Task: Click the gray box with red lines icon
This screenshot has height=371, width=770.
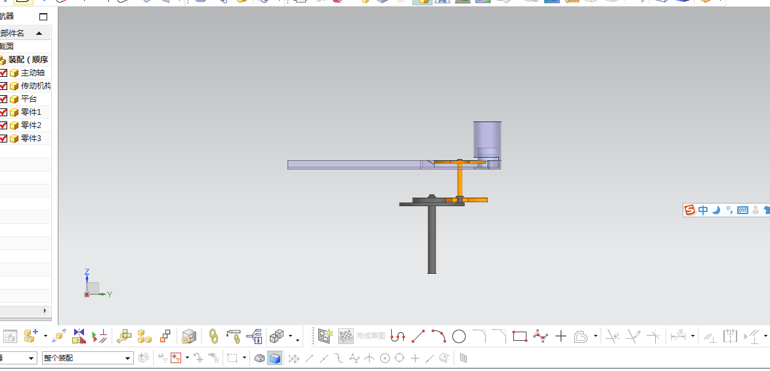Action: (260, 358)
